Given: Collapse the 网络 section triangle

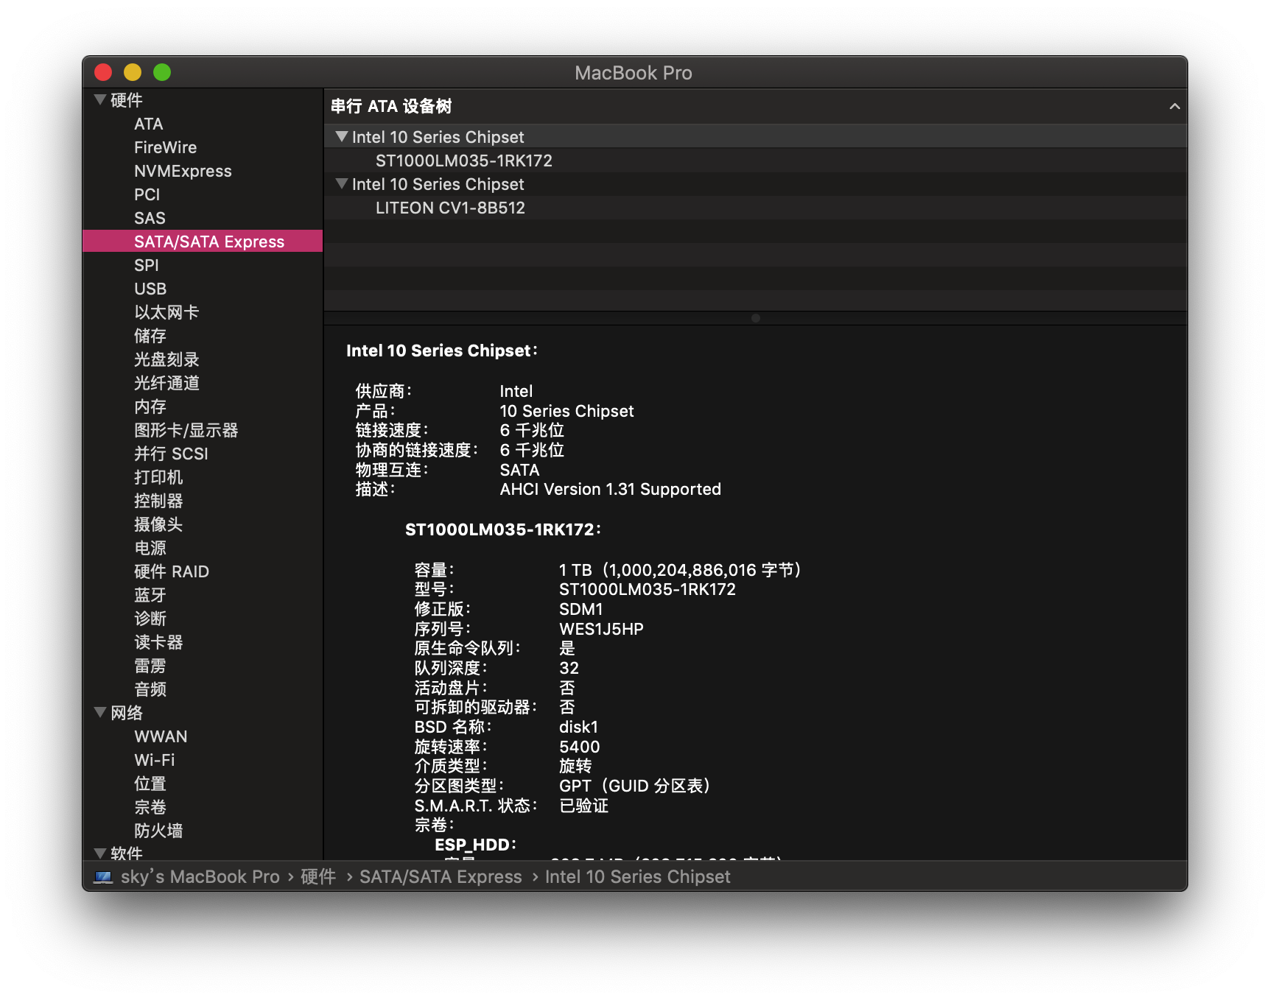Looking at the screenshot, I should [x=100, y=712].
